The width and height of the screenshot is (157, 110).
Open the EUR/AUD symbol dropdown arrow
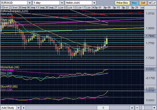tap(30, 3)
